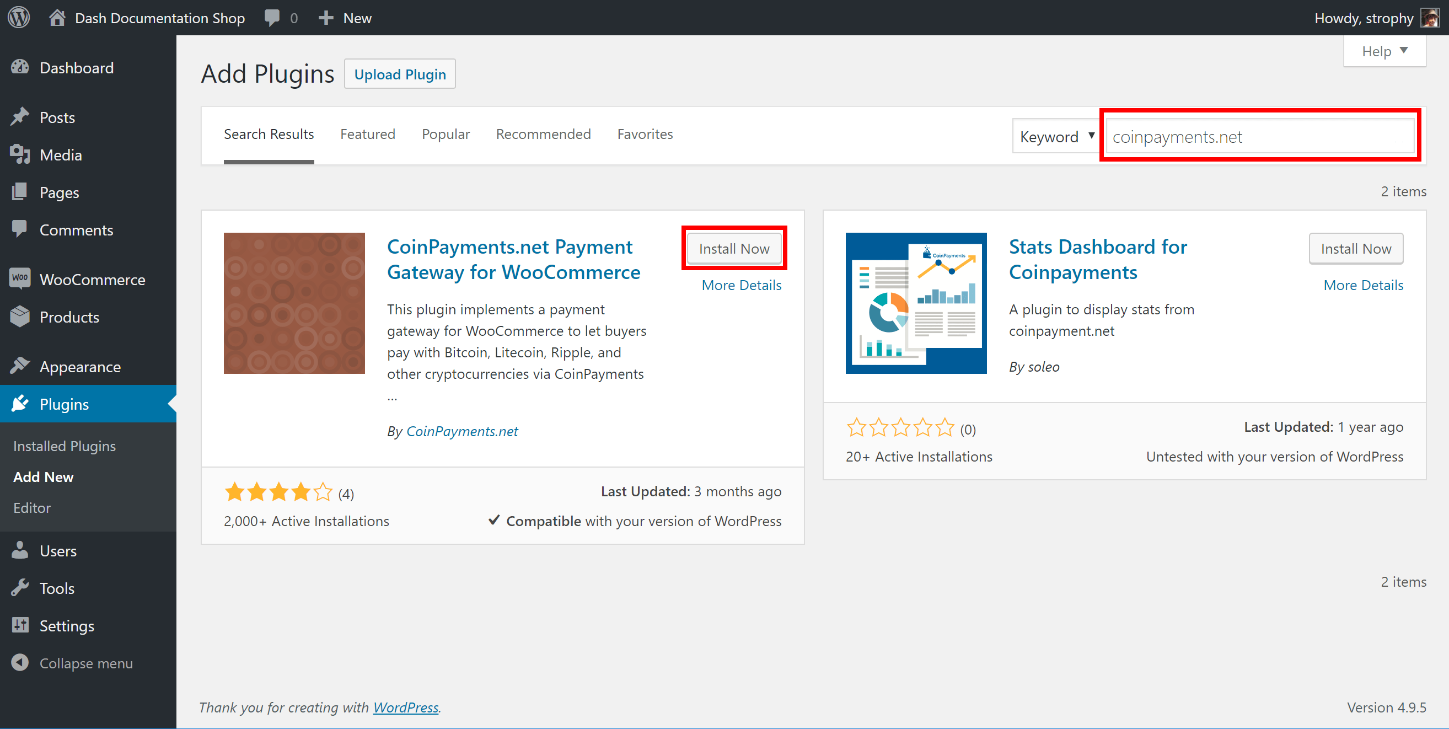Open the WooCommerce menu icon
The height and width of the screenshot is (729, 1449).
20,278
